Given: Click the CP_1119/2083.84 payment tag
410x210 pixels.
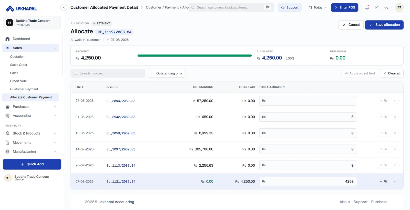Looking at the screenshot, I should [x=114, y=32].
